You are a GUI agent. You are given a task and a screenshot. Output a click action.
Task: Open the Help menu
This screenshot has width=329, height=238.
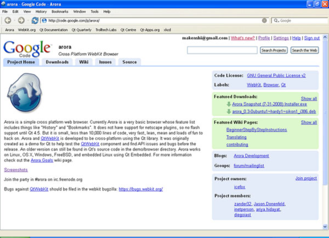(107, 11)
